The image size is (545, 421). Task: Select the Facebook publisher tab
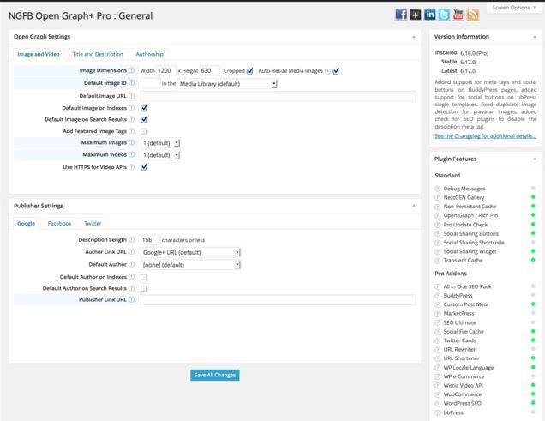coord(59,223)
